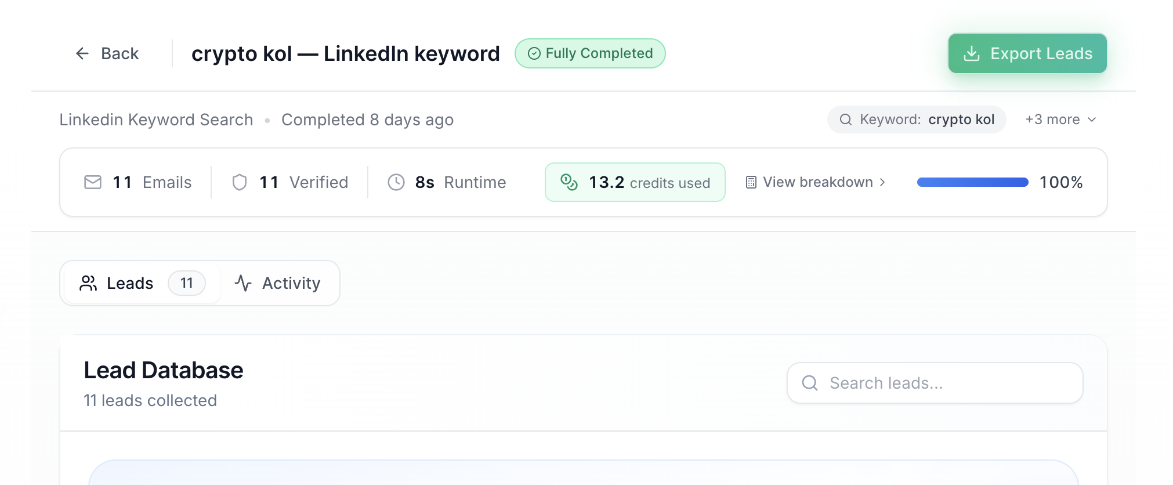Click the Back button

coord(108,53)
